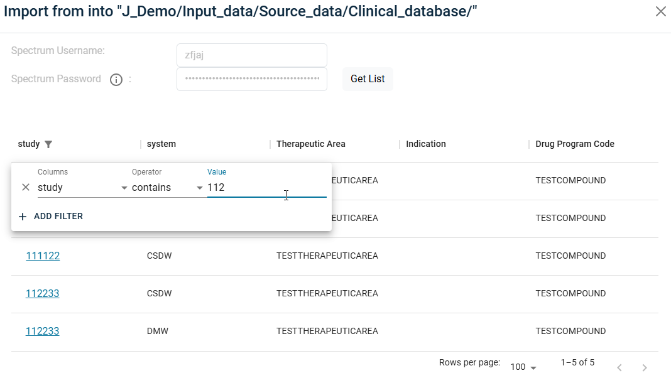This screenshot has width=671, height=383.
Task: Click the Spectrum Username input field
Action: coord(251,55)
